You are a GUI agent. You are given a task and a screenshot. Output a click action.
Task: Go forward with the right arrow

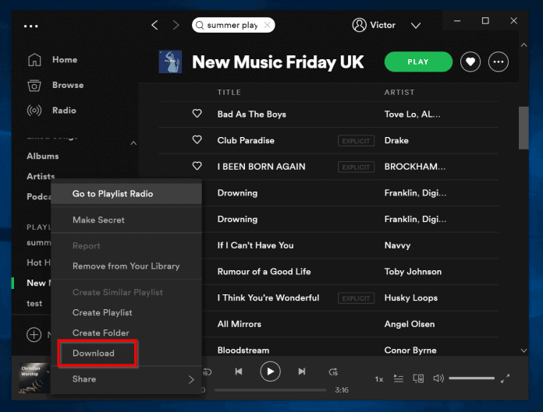(176, 25)
